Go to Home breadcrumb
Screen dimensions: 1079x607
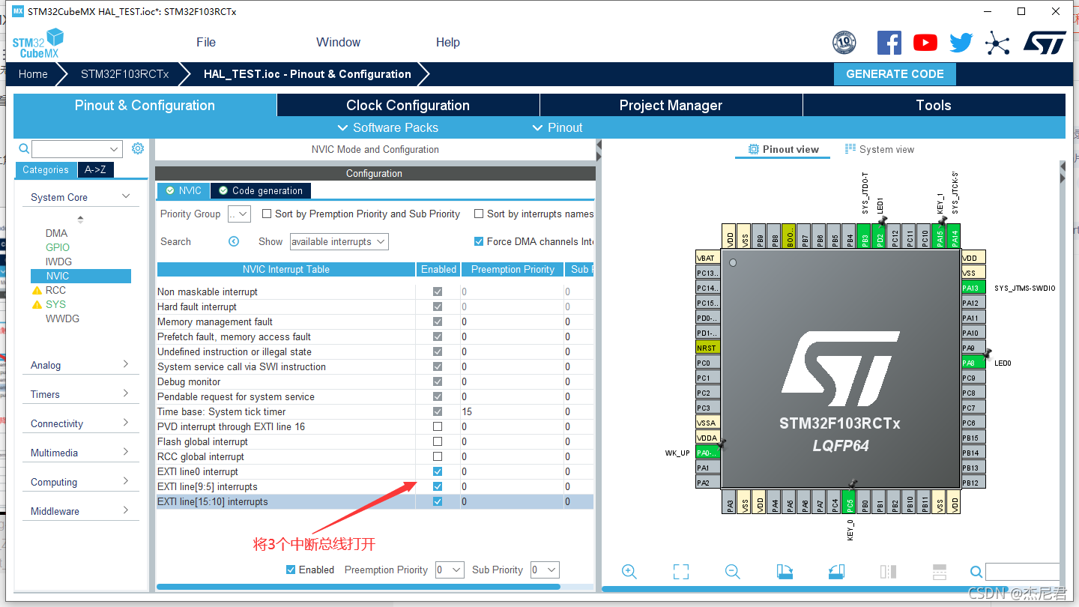[33, 74]
